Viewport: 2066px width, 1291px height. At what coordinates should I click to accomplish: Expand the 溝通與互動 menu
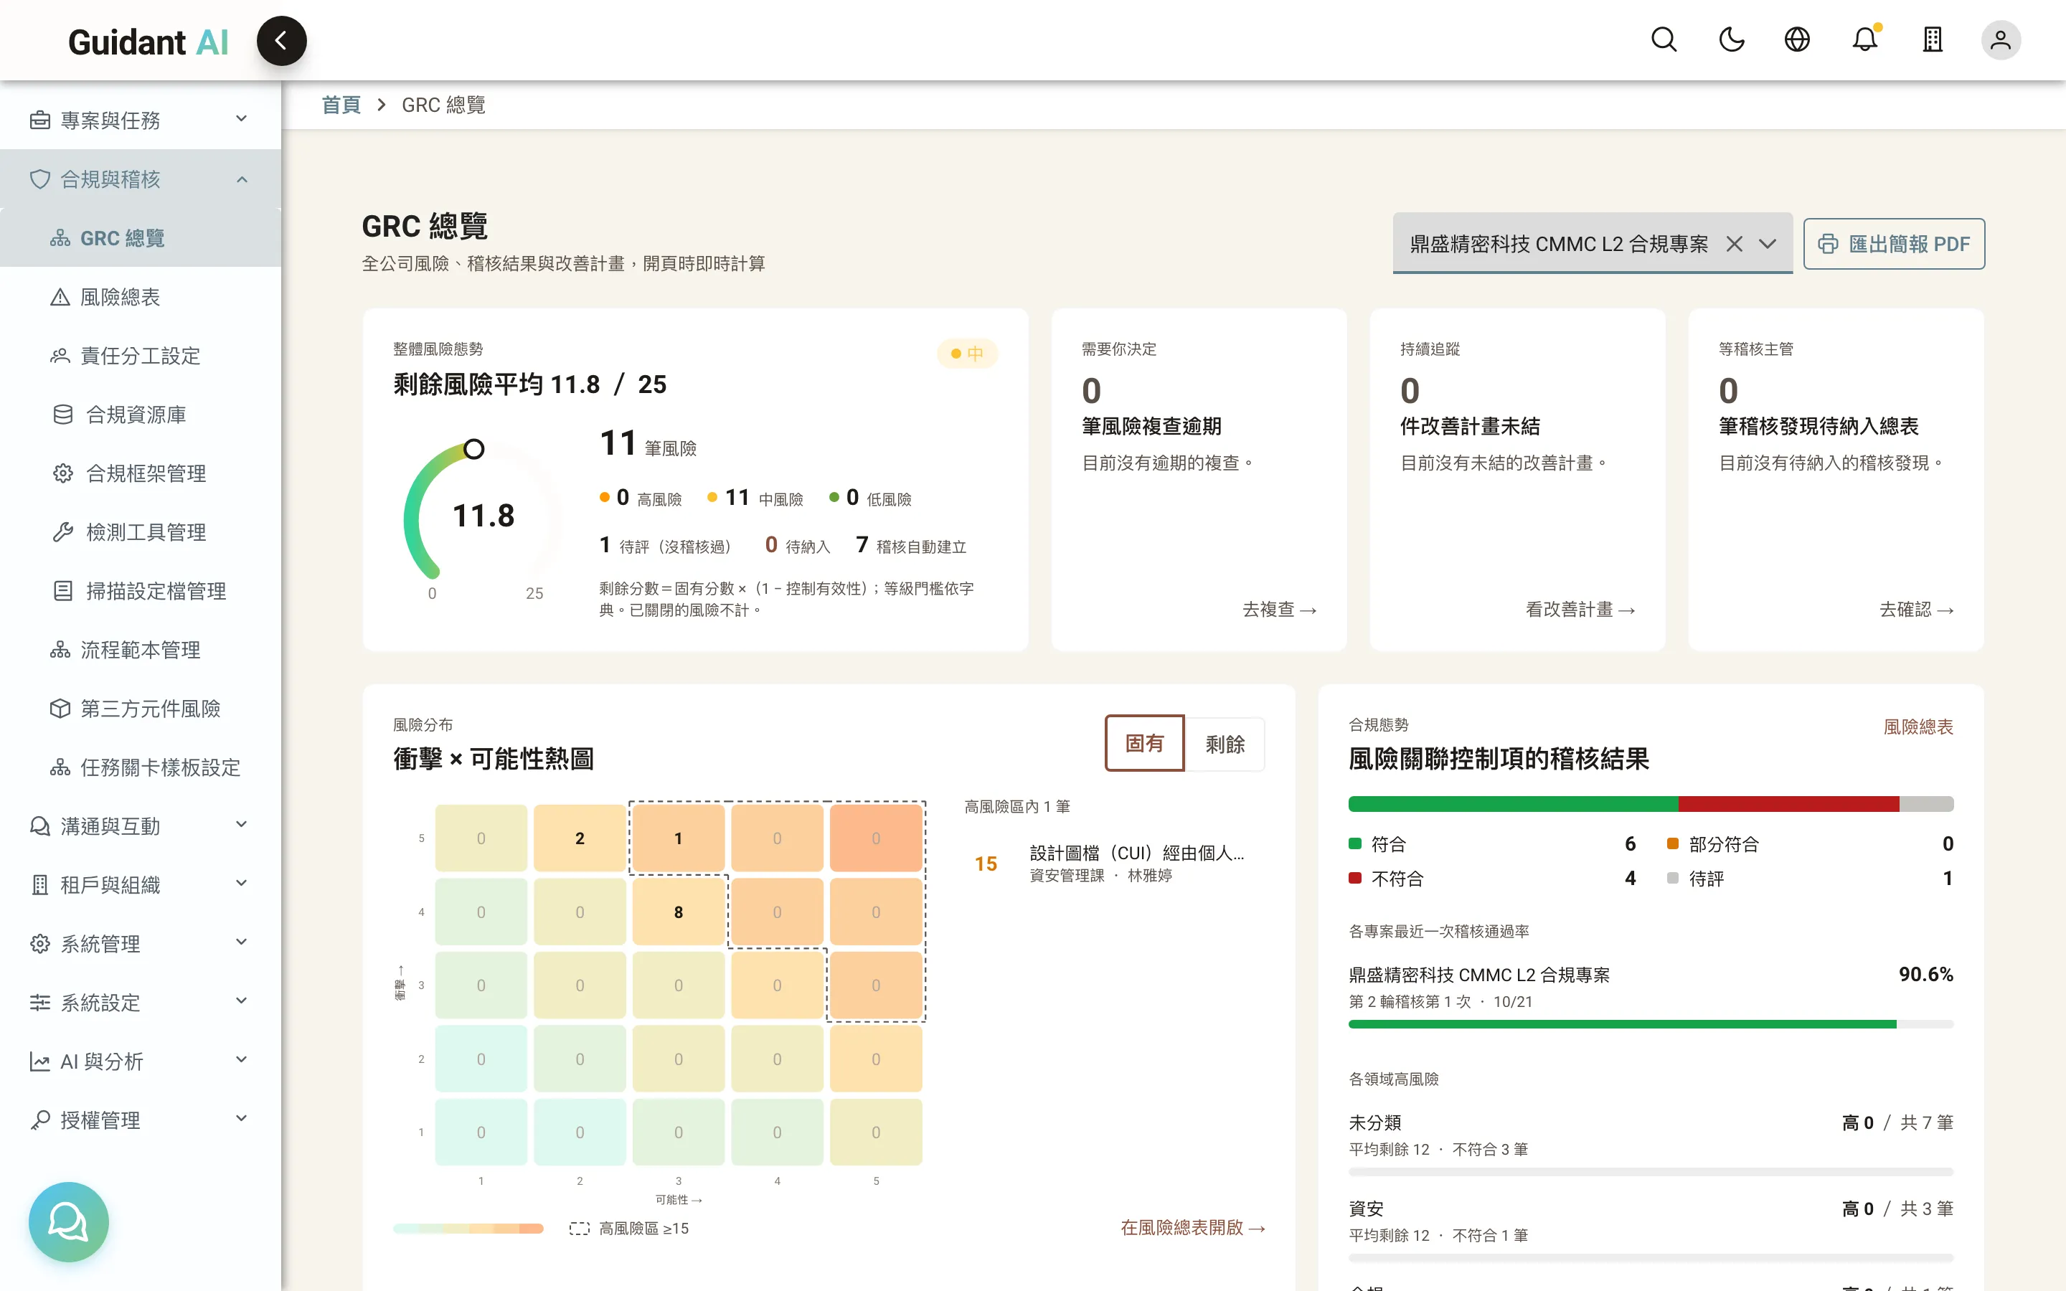click(x=140, y=826)
